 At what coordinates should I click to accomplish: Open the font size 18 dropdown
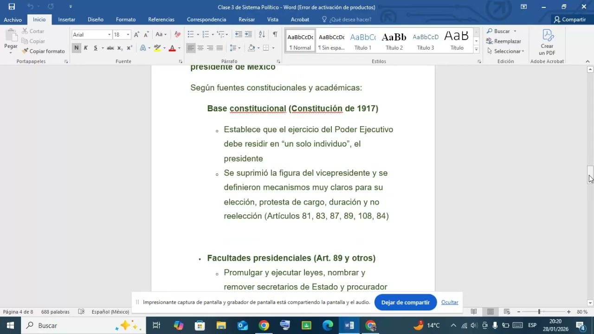128,35
